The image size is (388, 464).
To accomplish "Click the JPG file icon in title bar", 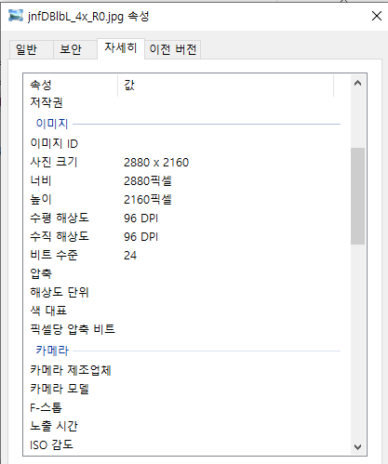I will click(x=16, y=16).
